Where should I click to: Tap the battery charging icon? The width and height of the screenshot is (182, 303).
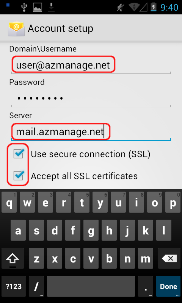154,7
